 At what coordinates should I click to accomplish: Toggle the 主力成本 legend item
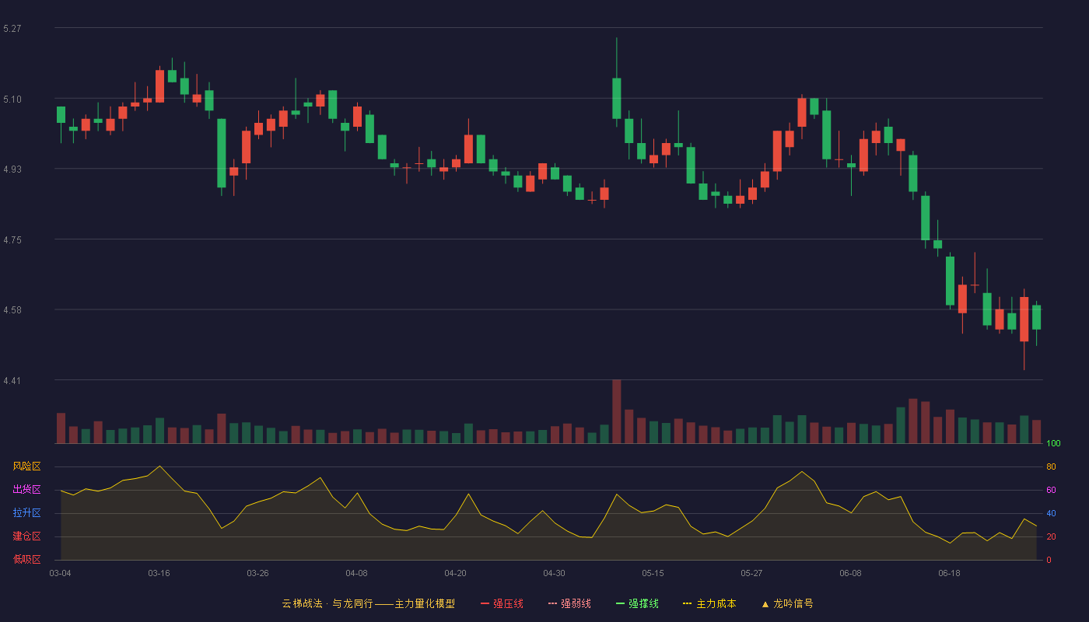point(709,603)
